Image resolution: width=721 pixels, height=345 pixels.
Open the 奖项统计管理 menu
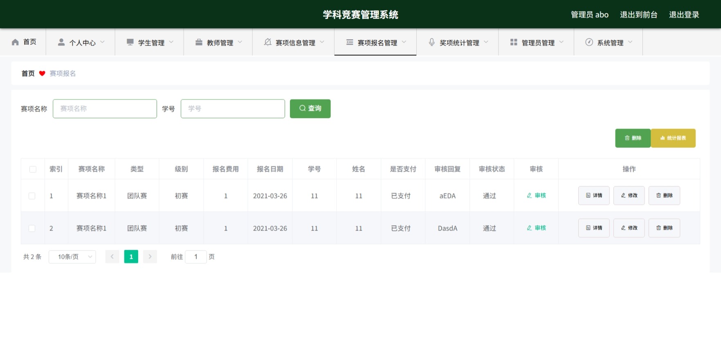[x=458, y=42]
